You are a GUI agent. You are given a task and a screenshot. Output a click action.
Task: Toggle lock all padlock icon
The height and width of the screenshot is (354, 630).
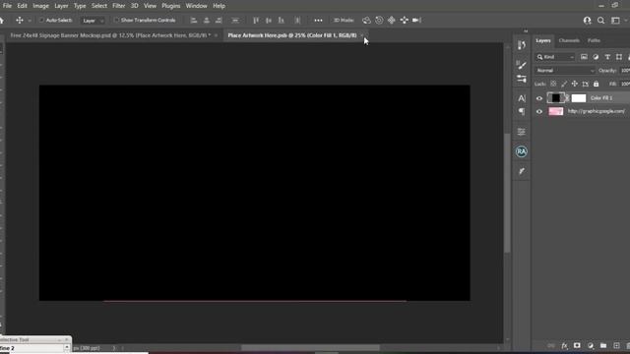click(597, 84)
